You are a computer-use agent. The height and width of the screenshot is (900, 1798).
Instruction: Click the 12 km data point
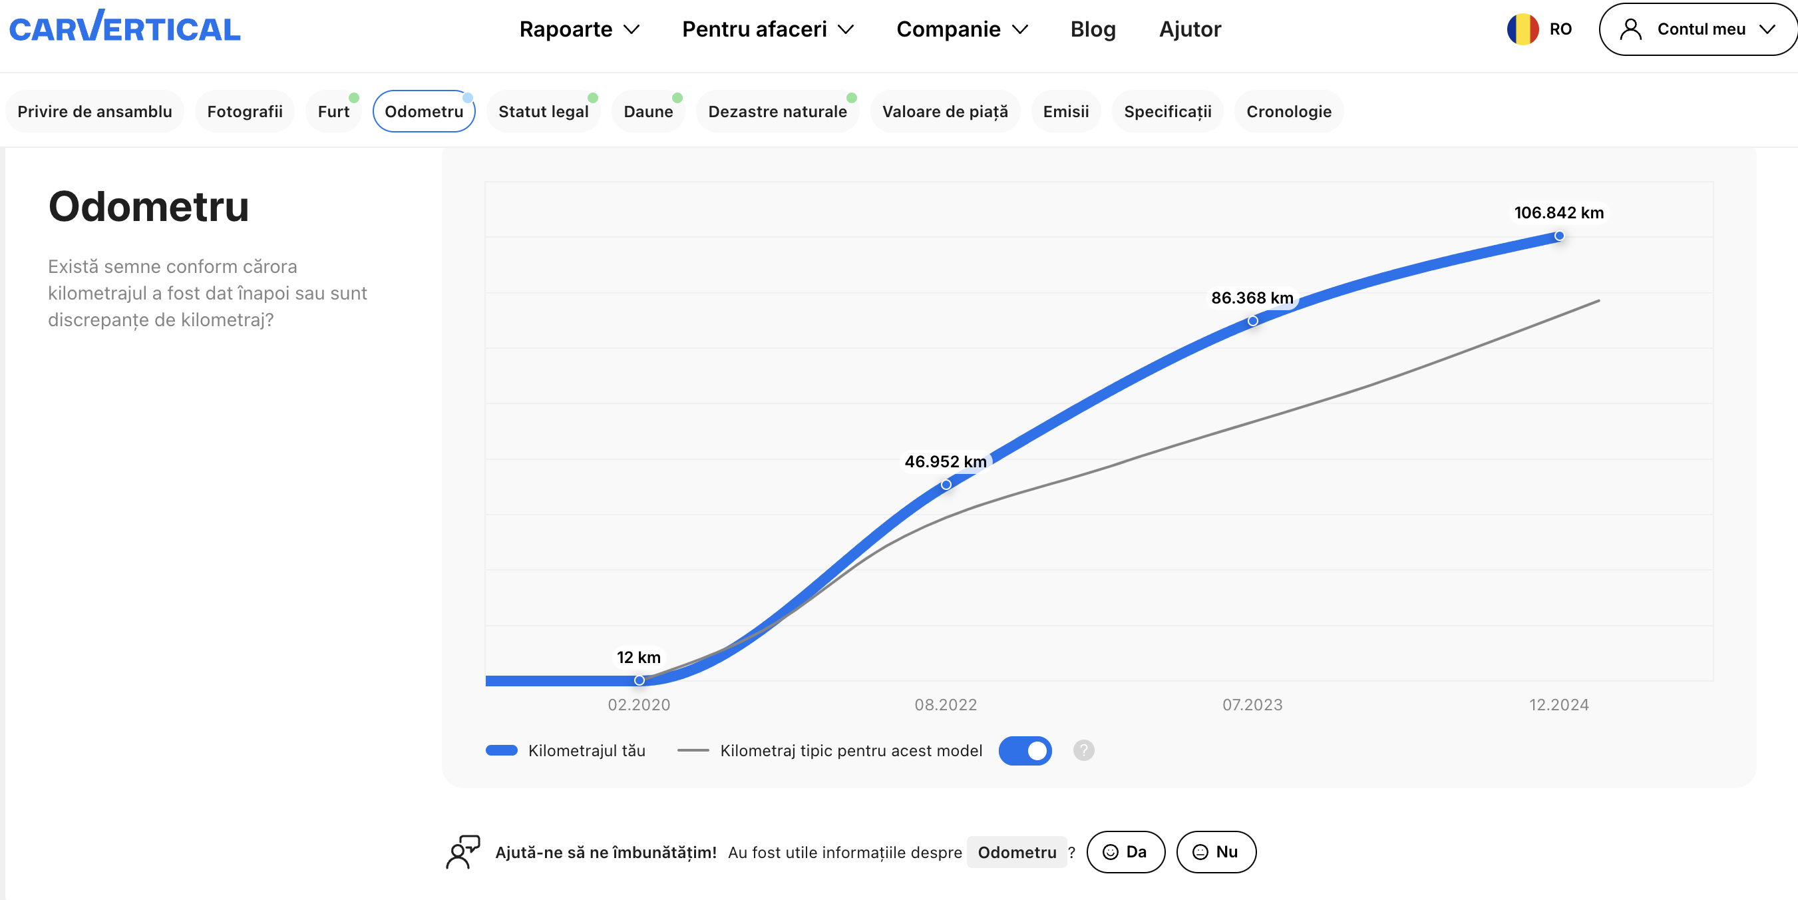tap(639, 680)
